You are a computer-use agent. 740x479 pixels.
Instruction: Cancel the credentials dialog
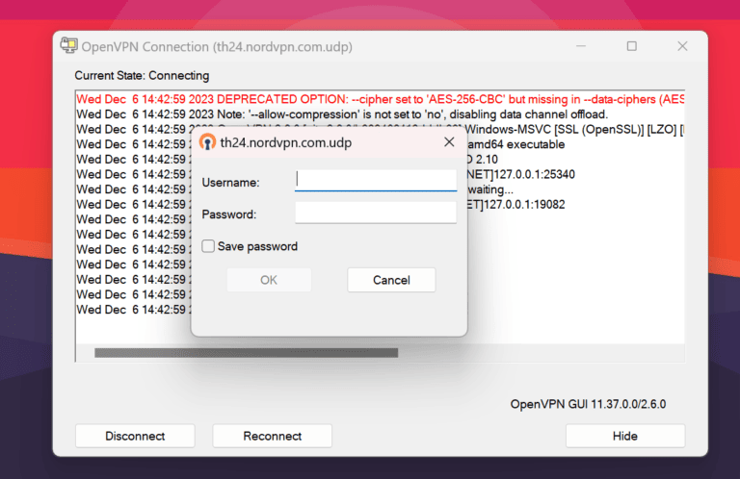tap(391, 280)
